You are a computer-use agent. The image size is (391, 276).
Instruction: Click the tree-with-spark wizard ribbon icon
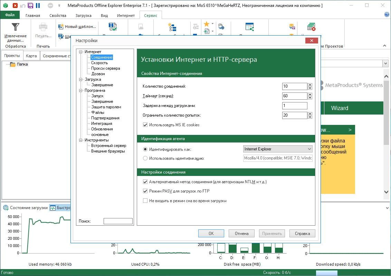coord(172,27)
